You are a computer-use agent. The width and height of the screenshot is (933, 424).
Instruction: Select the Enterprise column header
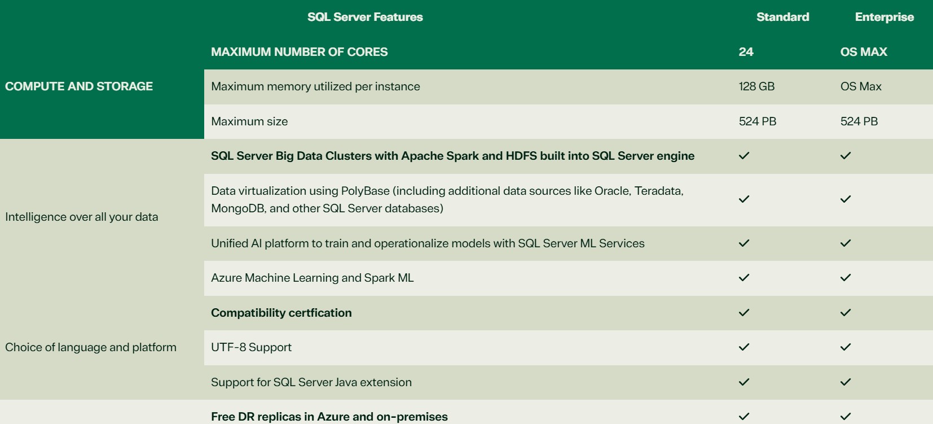[884, 17]
